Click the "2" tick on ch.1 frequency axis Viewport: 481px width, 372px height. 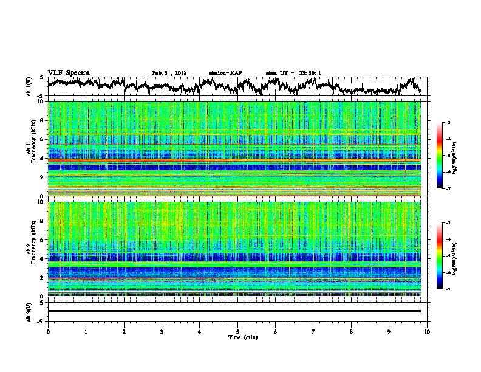point(43,177)
